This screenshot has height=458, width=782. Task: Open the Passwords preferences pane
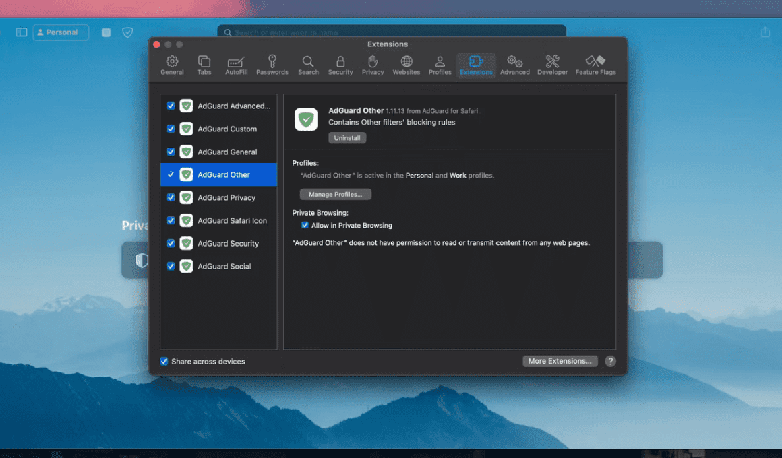coord(272,65)
